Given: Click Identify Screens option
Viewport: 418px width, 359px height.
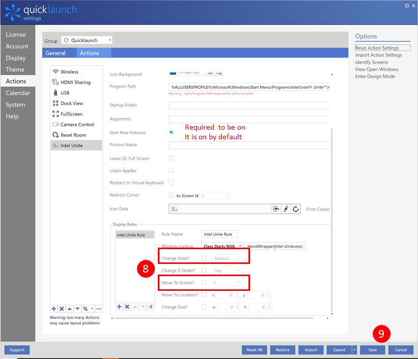Looking at the screenshot, I should [371, 63].
